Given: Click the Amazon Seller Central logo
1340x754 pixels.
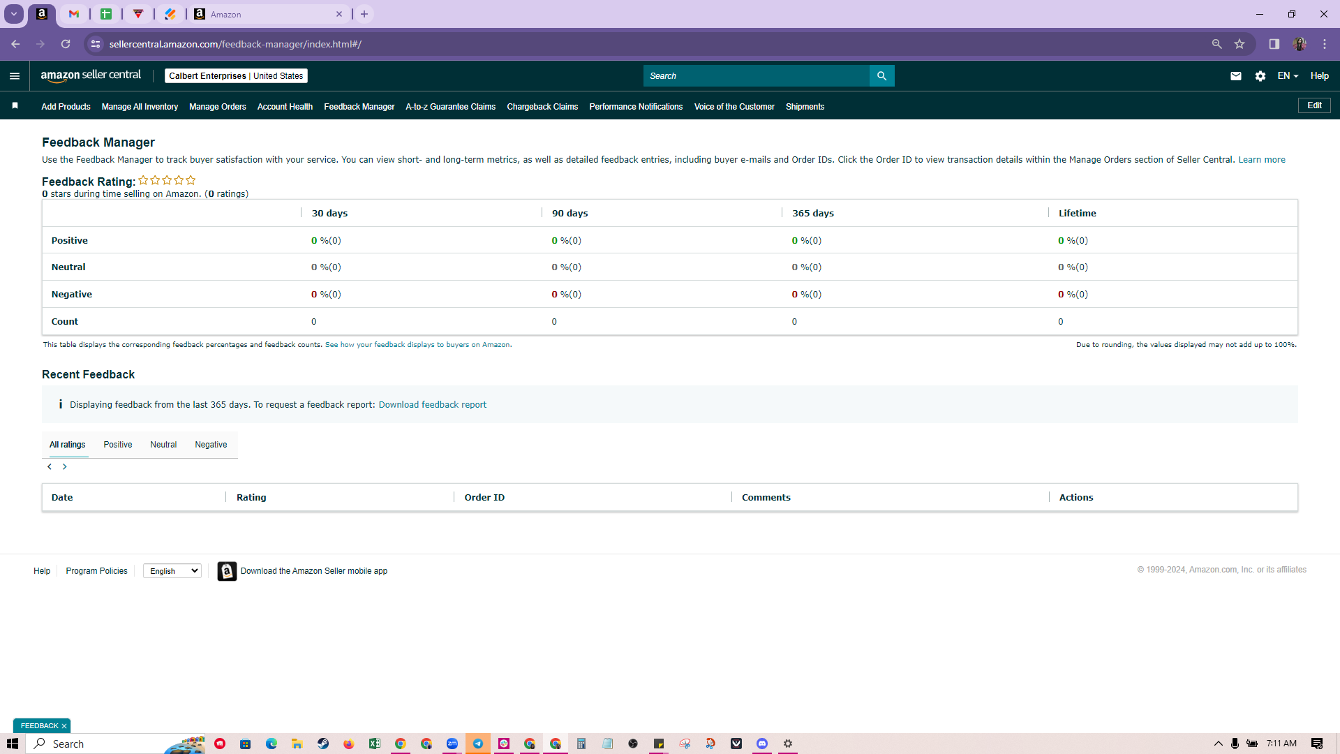Looking at the screenshot, I should point(91,75).
